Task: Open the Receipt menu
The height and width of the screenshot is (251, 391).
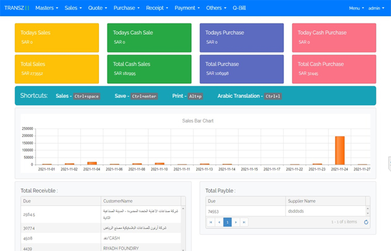Action: (157, 8)
